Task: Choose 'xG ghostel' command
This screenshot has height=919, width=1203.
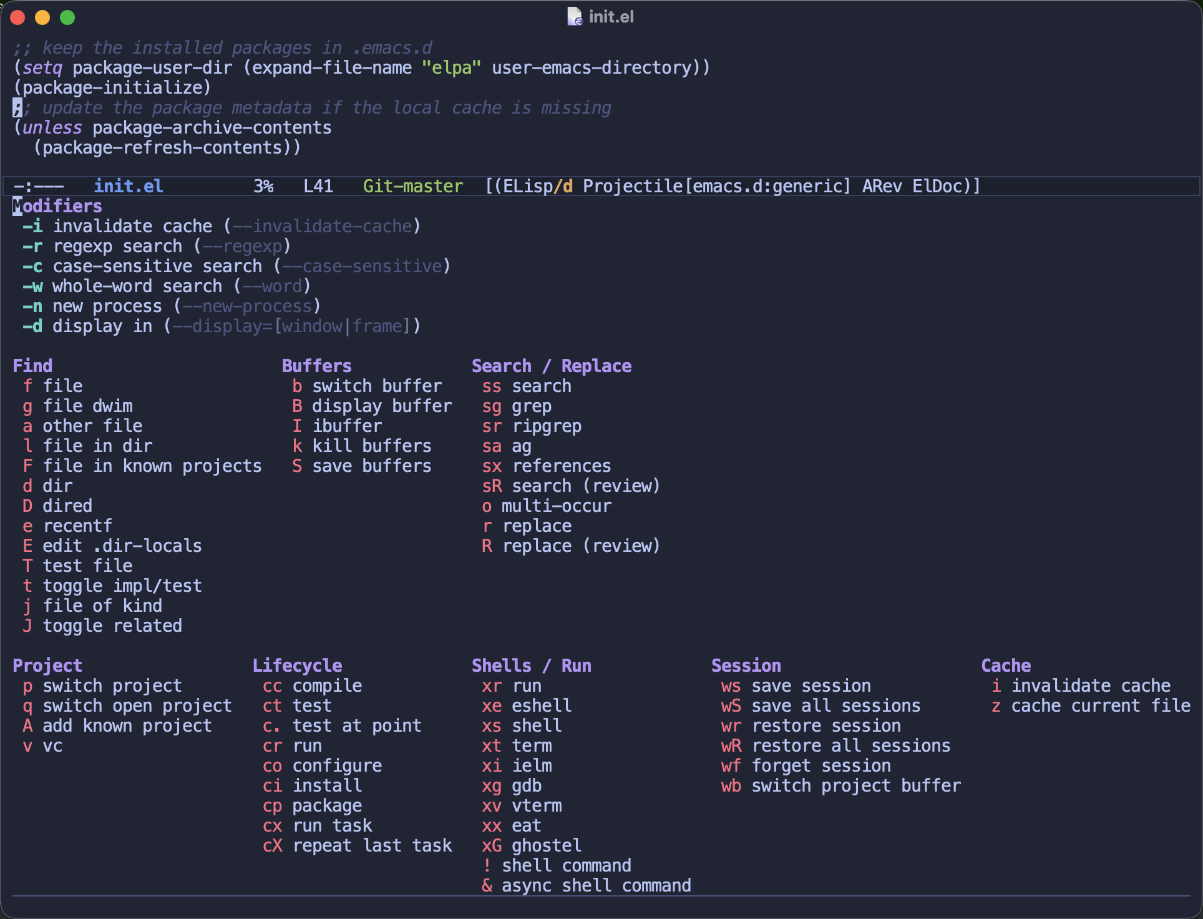Action: point(532,845)
